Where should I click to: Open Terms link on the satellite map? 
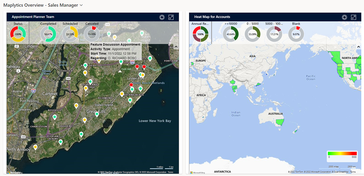point(170,172)
